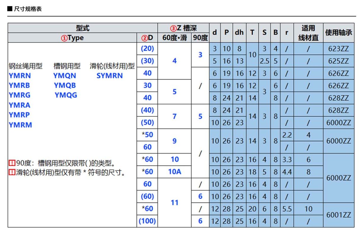The image size is (364, 237).
Task: Click the 623ZZ bearing cell
Action: tap(339, 49)
